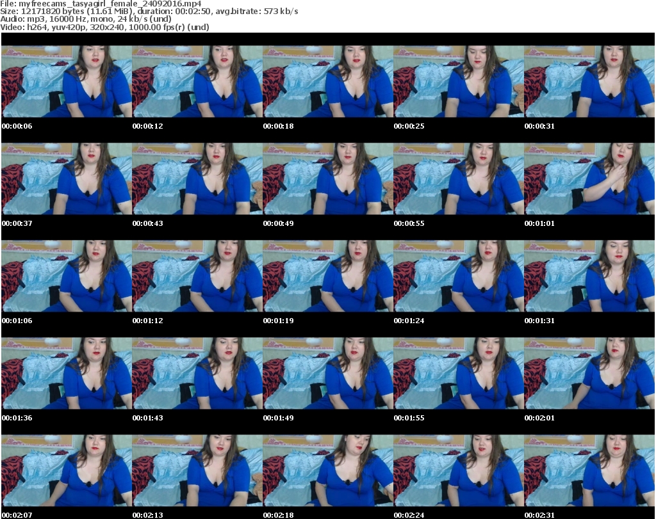Select the video frame stamped 00:02:07
Viewport: 656px width, 519px height.
67,471
